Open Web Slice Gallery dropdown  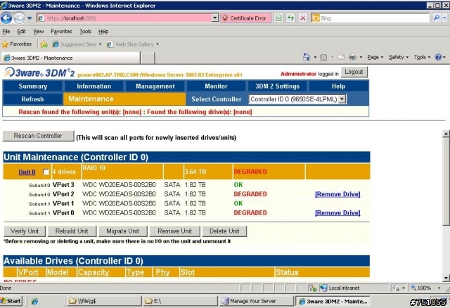[x=133, y=44]
